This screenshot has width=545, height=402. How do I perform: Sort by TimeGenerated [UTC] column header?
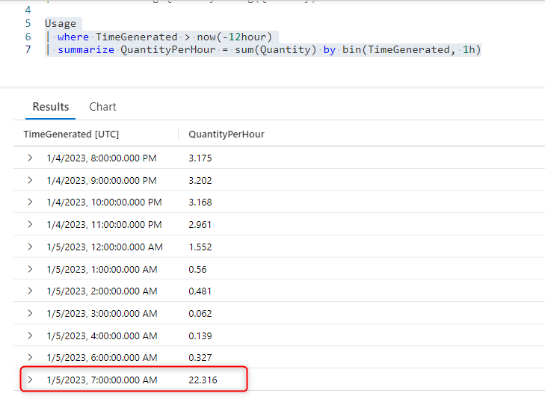coord(71,134)
